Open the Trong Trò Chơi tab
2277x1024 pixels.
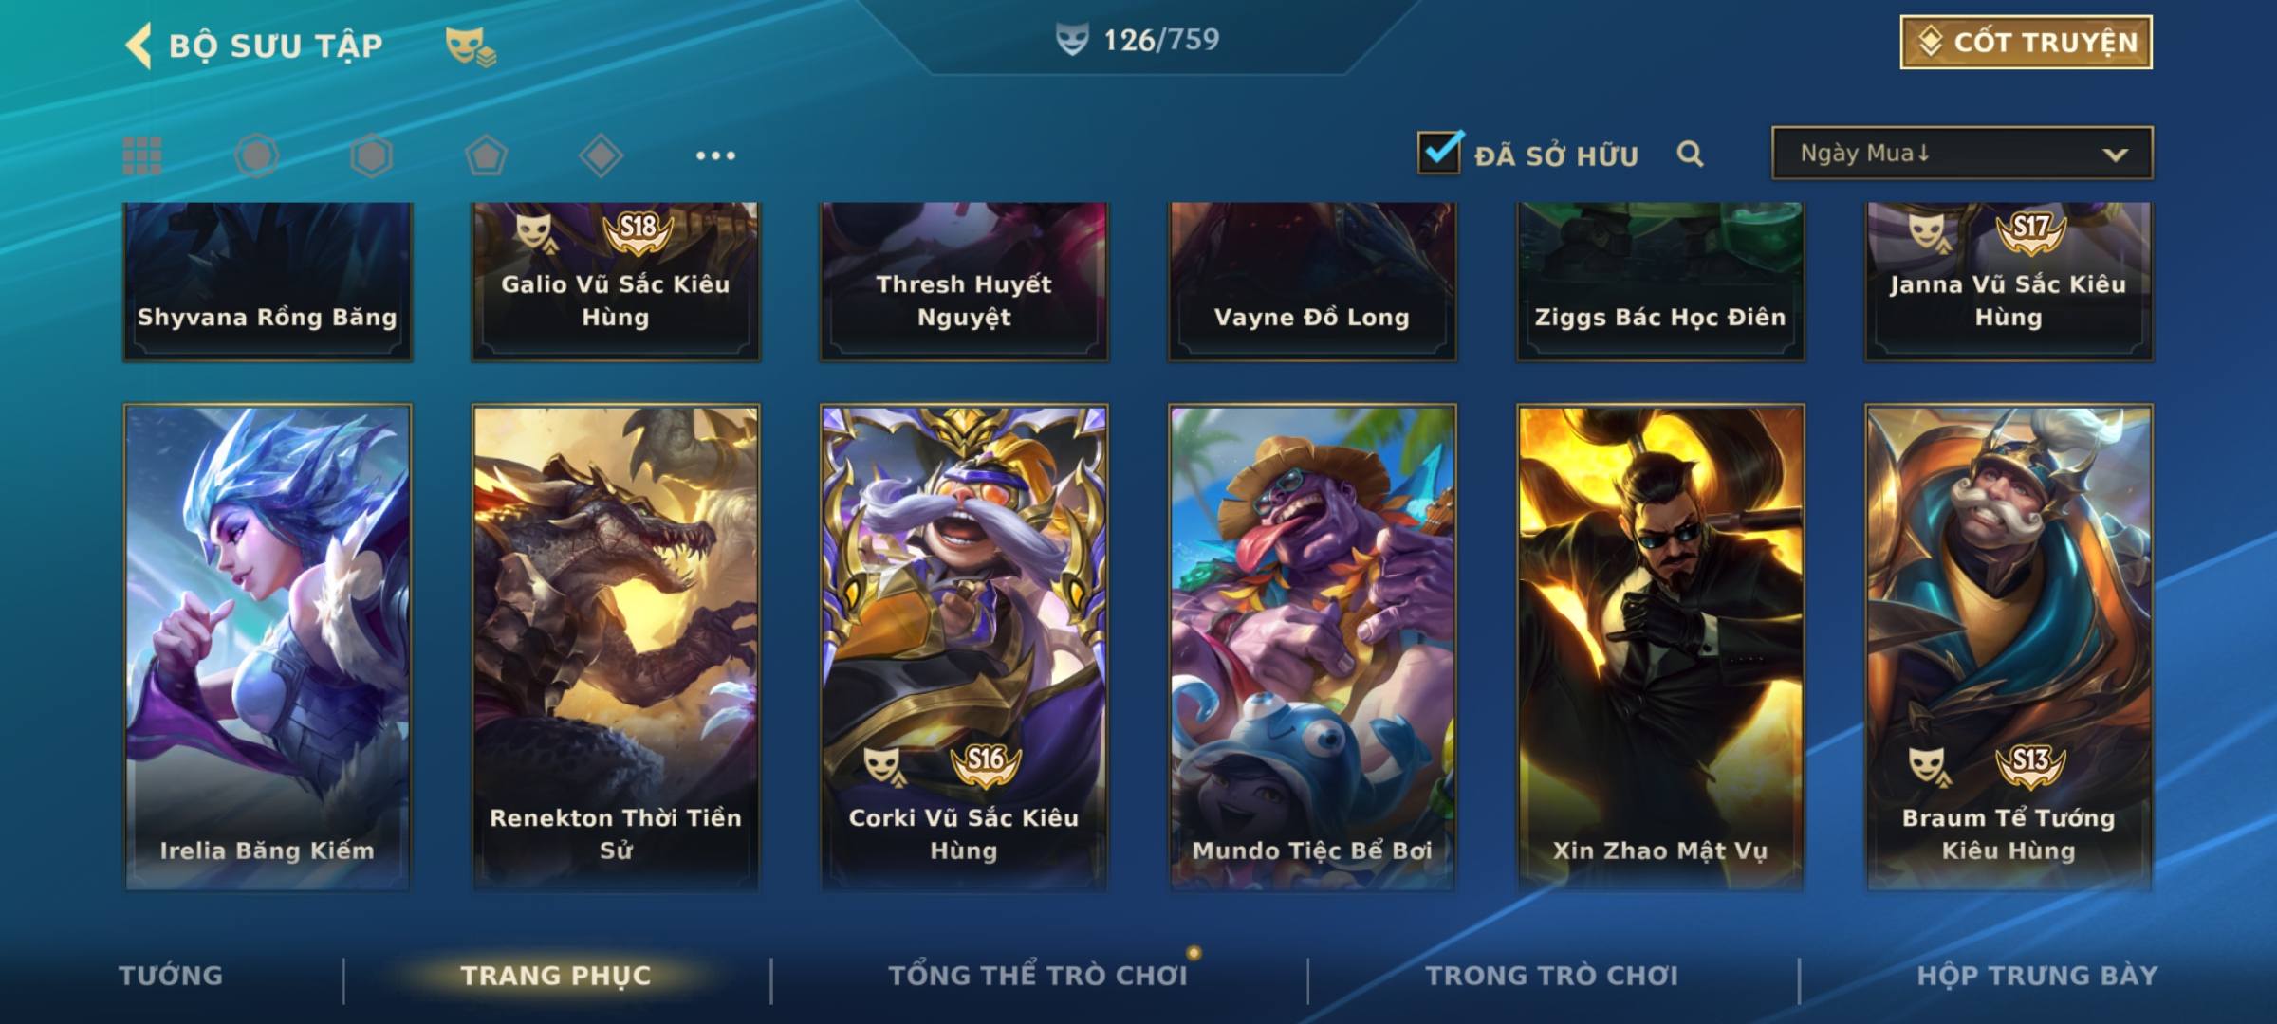pos(1552,976)
